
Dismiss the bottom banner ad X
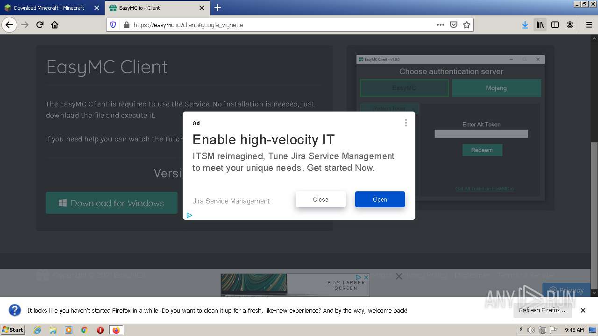(399, 276)
